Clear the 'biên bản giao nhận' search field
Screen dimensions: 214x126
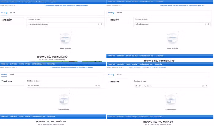click(205, 24)
